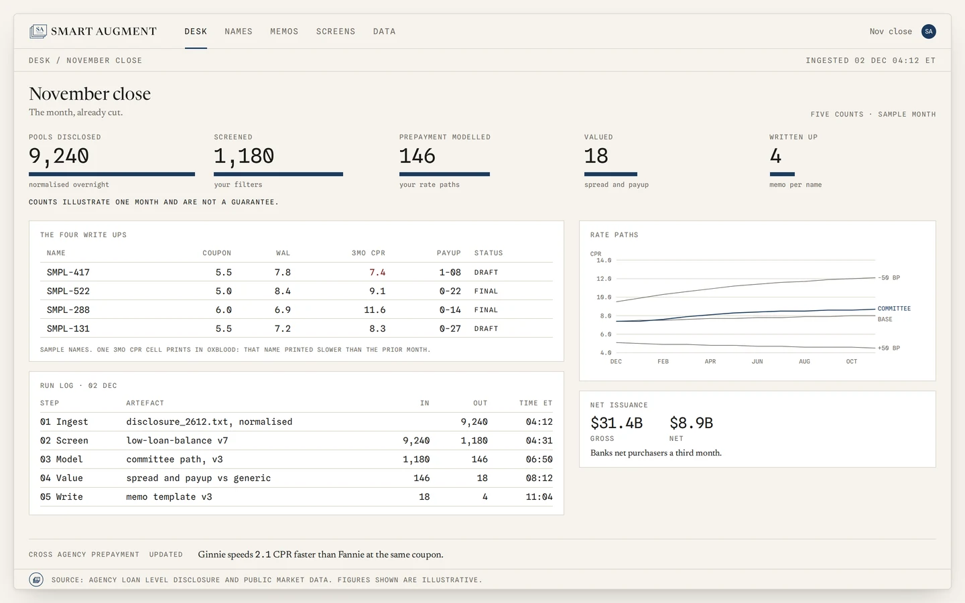Image resolution: width=965 pixels, height=603 pixels.
Task: Select the Data tab
Action: [384, 31]
